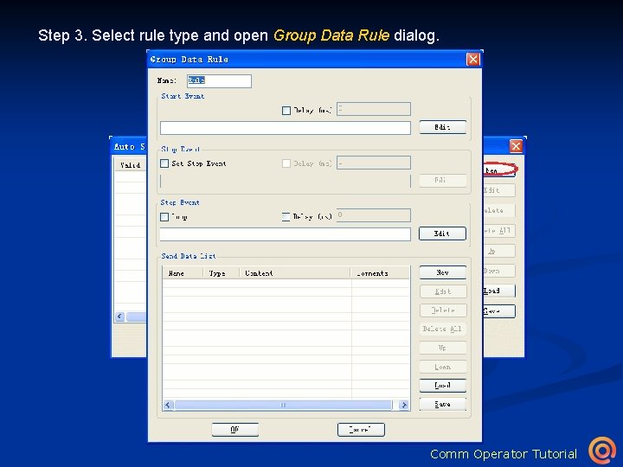Cancel the Group Data Rule dialog

point(361,430)
